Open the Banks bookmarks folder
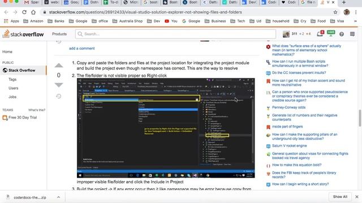The height and width of the screenshot is (203, 362). 56,21
